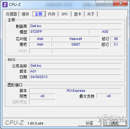The width and height of the screenshot is (130, 129).
Task: Click the BIOS version field A01
Action: (75, 71)
